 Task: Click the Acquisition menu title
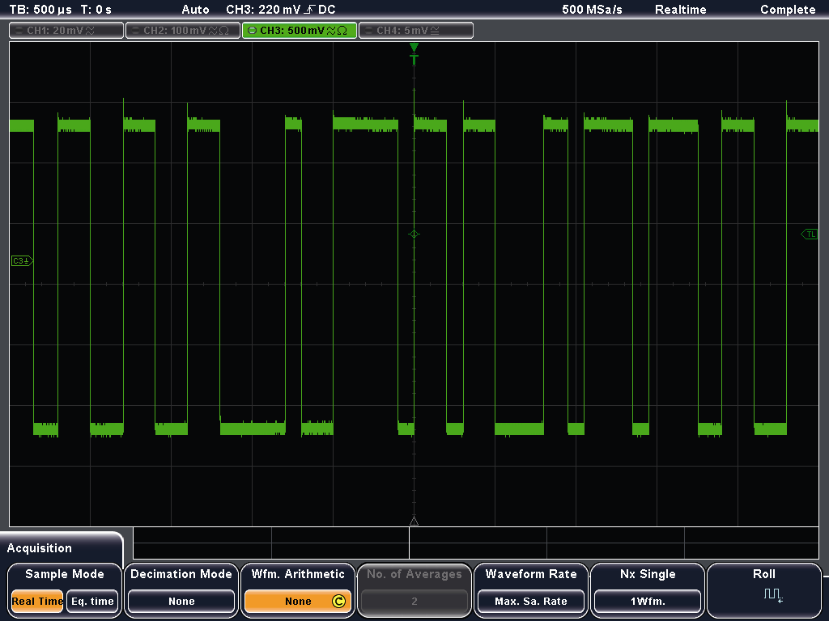point(40,548)
